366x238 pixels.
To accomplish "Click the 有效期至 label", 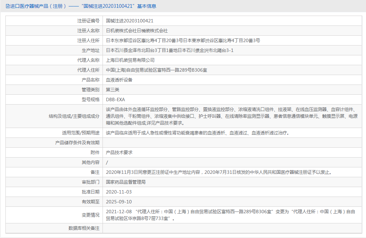I will (91, 202).
